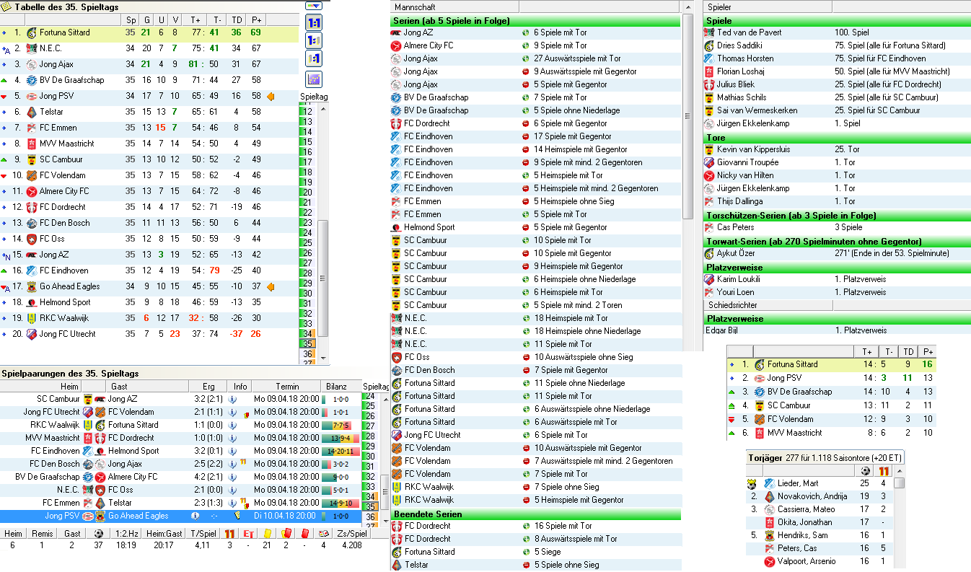Screen dimensions: 971x572
Task: Click the notepad icon beside 'Tabelle des 35. Spieltags'
Action: [x=7, y=6]
